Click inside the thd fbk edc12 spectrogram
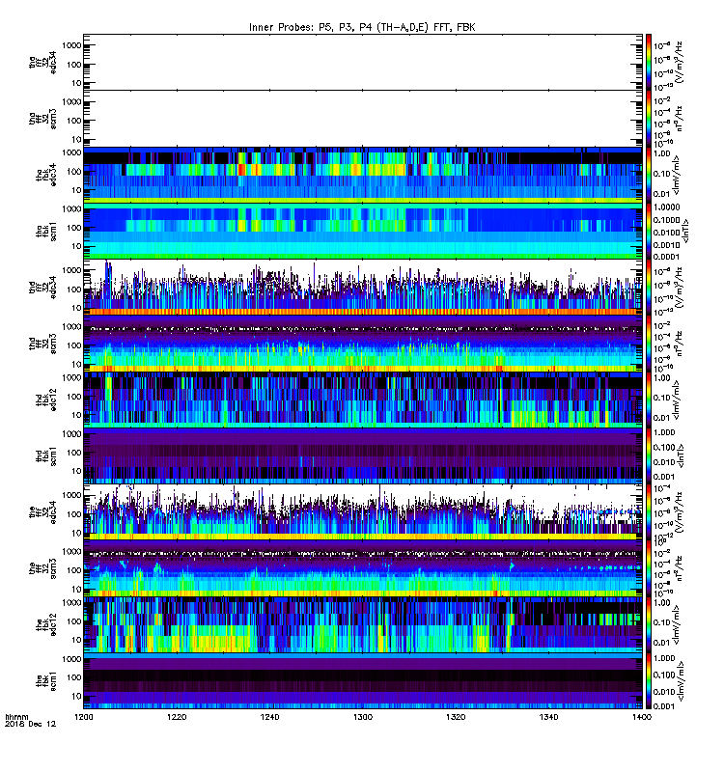724x772 pixels. 363,400
